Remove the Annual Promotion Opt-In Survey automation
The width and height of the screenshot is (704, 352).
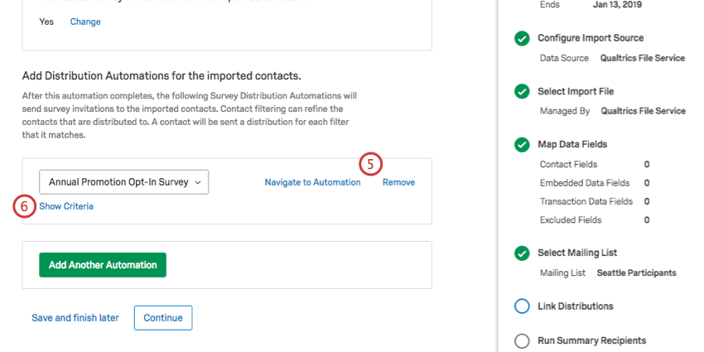[398, 182]
